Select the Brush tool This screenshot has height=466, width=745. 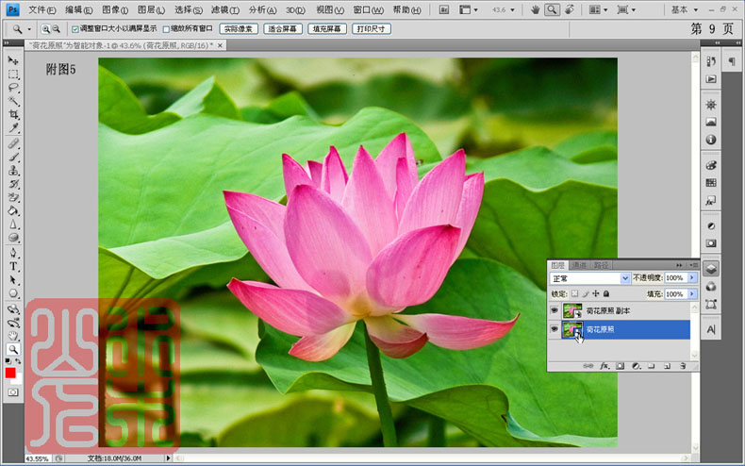click(x=13, y=157)
